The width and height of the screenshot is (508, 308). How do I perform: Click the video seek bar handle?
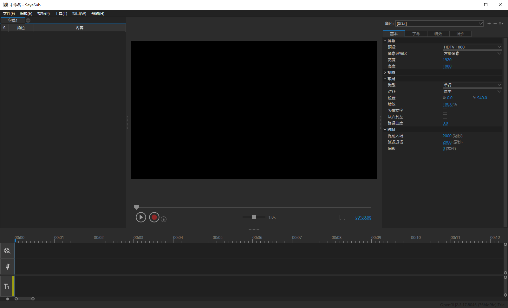click(136, 207)
